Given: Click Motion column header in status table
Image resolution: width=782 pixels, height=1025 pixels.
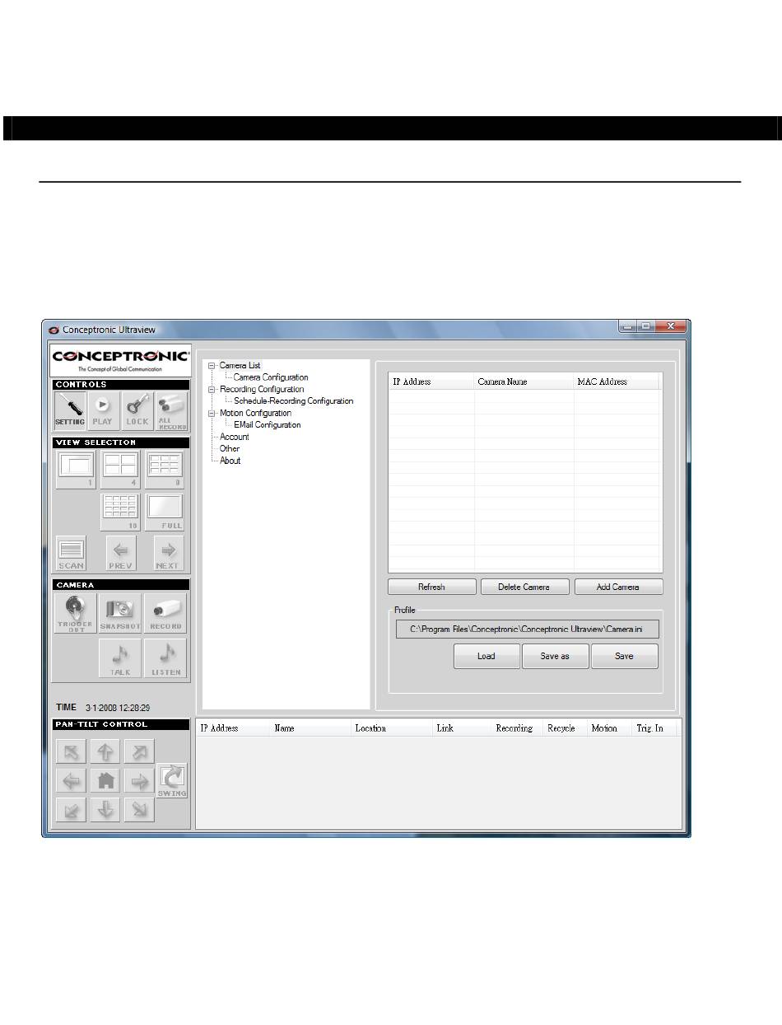Looking at the screenshot, I should click(610, 728).
